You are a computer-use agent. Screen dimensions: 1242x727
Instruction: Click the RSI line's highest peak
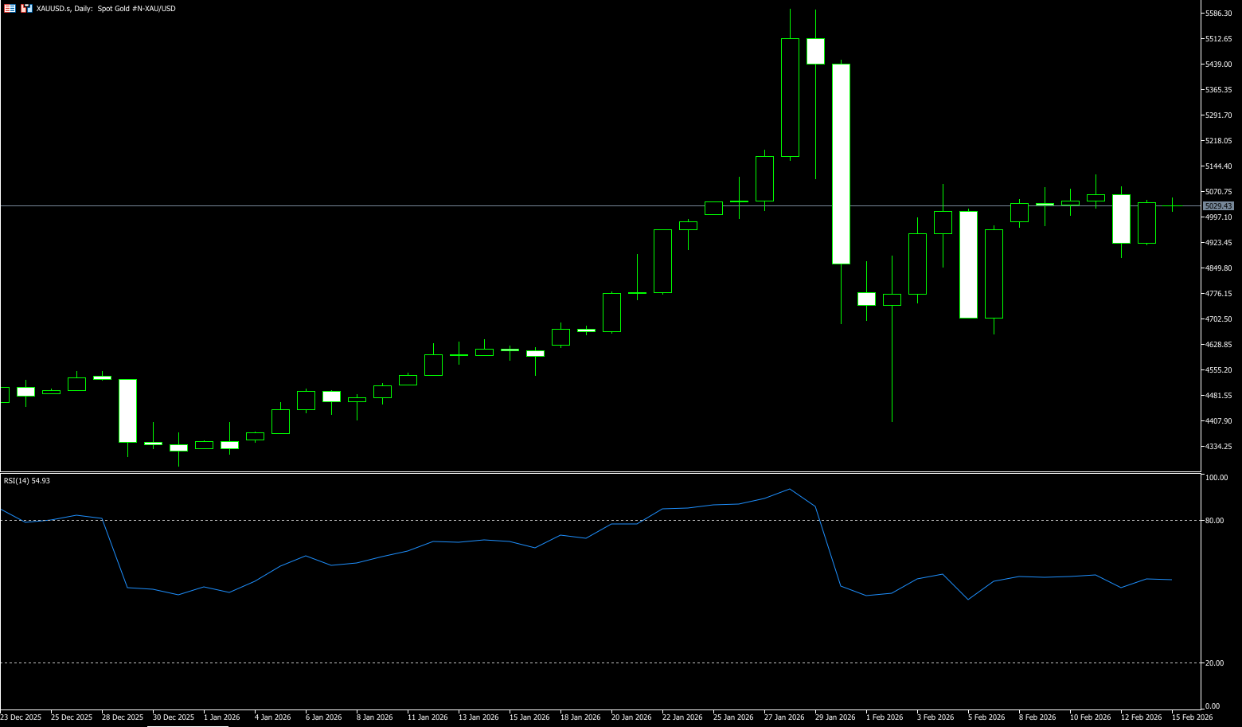click(789, 489)
